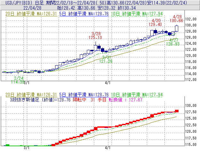Click the green block at lower chart start
Viewport: 200px width, 152px height.
[8, 145]
